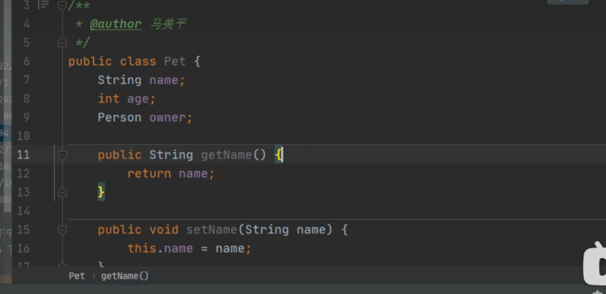This screenshot has height=294, width=606.
Task: Select the Pet breadcrumb item
Action: click(x=77, y=276)
